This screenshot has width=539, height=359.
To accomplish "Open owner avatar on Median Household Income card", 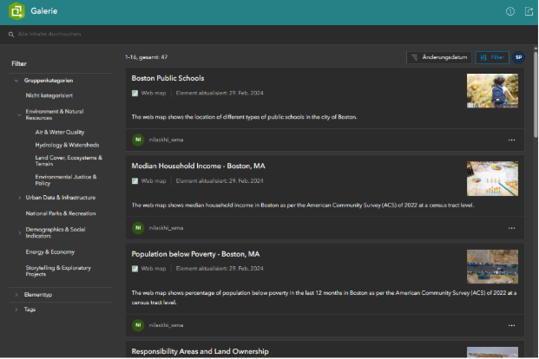I will pos(138,228).
